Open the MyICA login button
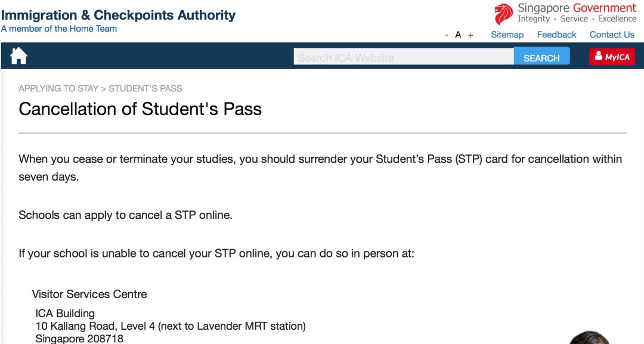644x344 pixels. coord(612,57)
